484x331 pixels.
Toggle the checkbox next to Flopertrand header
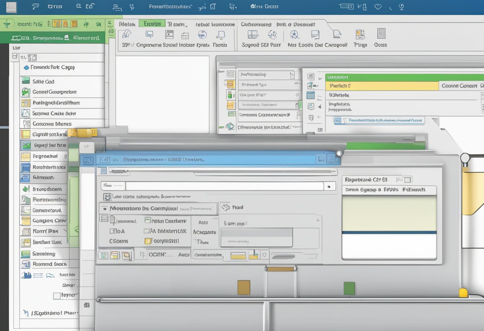coord(408,179)
